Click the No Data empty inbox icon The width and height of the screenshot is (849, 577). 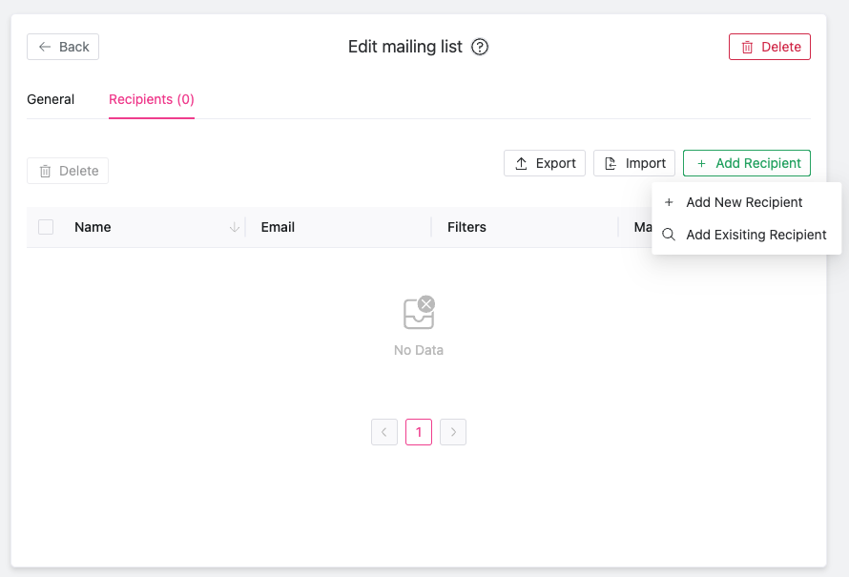[x=419, y=312]
